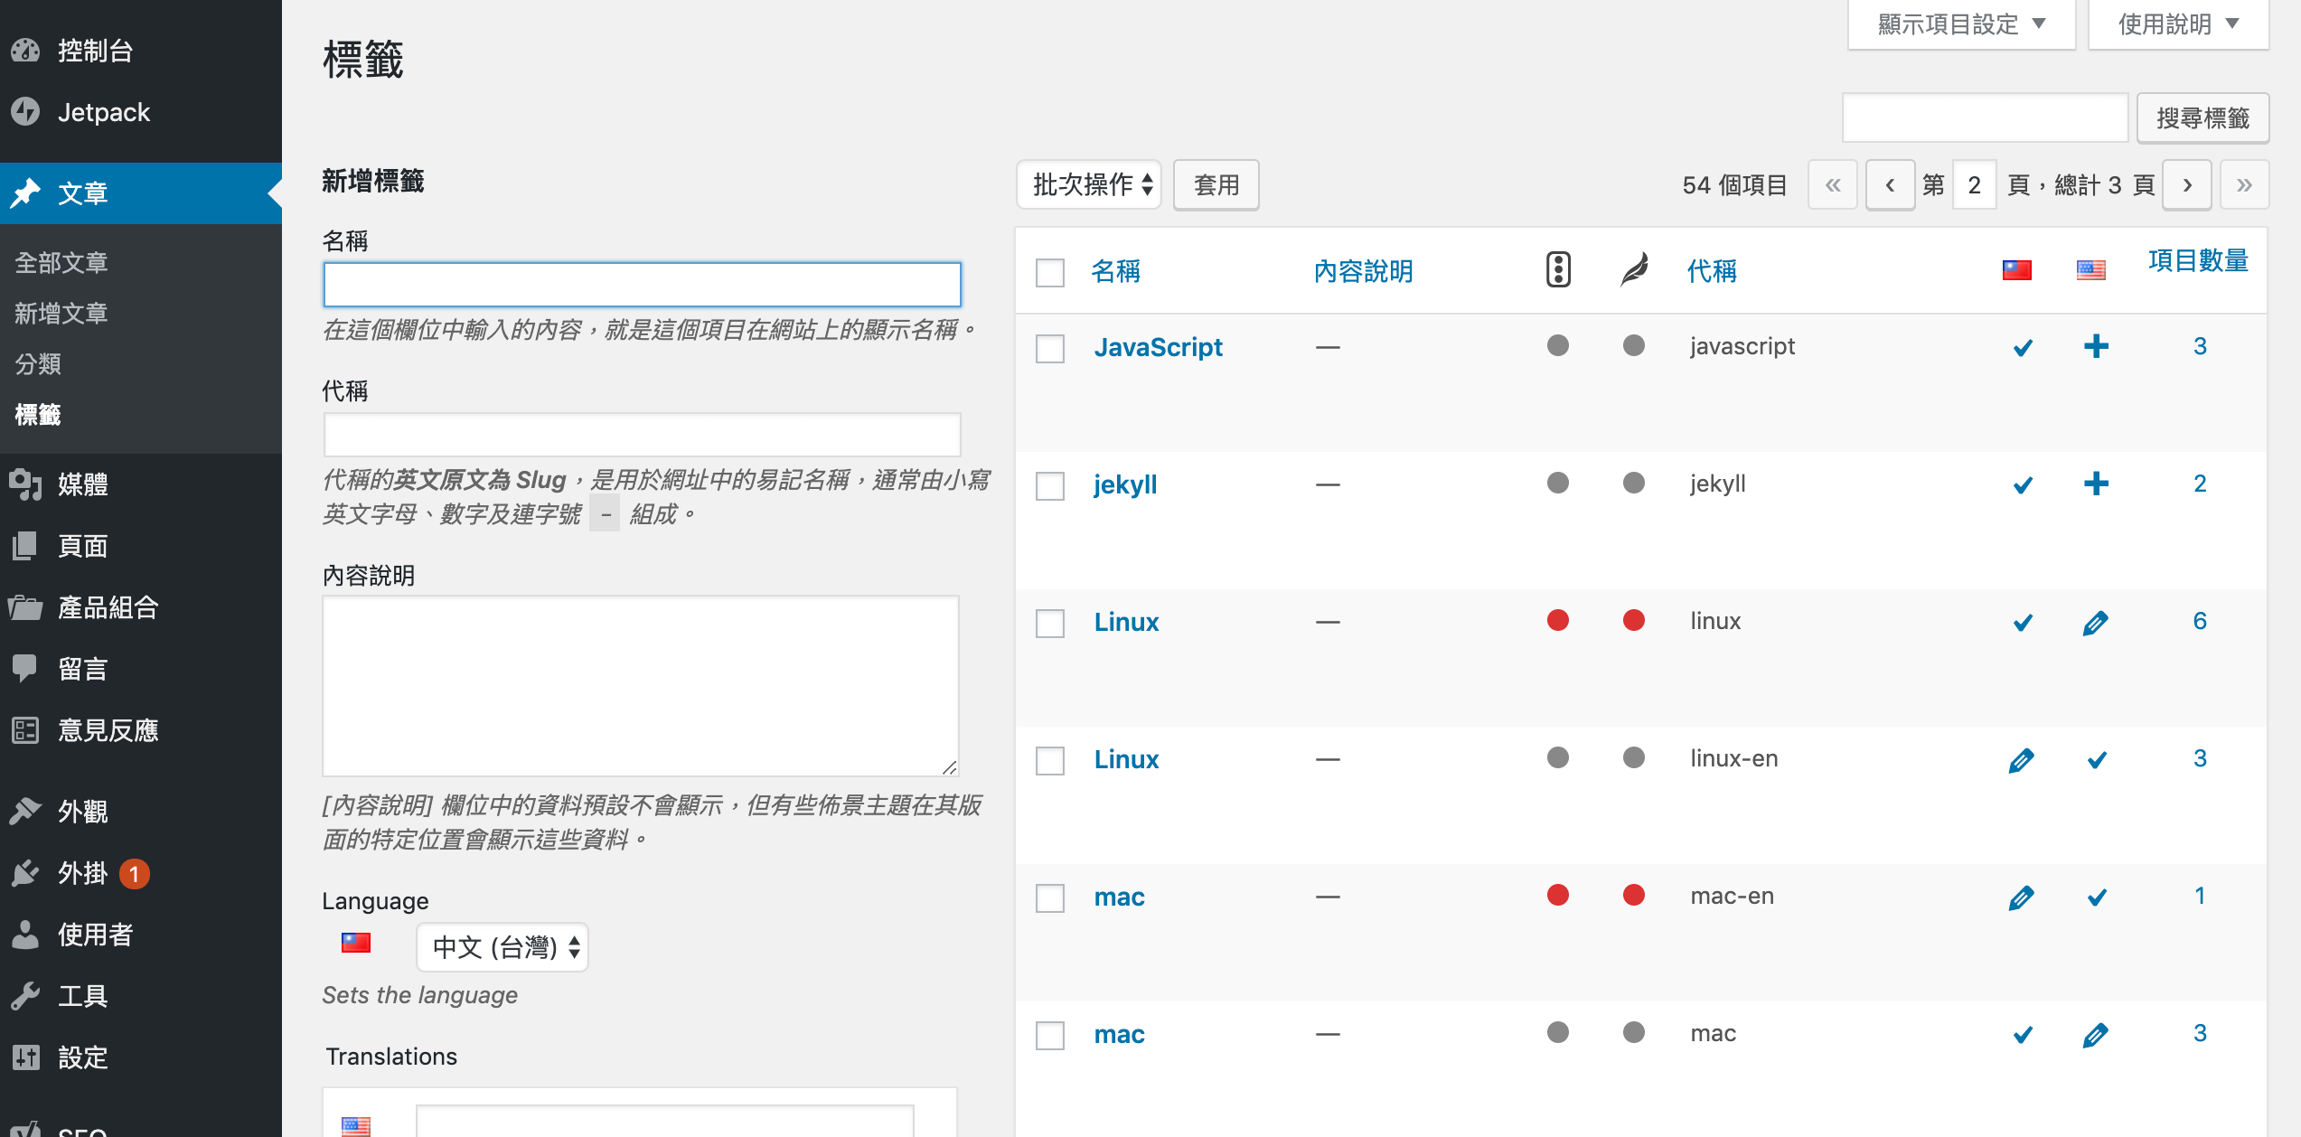
Task: Click the 名稱 name input field
Action: (x=642, y=286)
